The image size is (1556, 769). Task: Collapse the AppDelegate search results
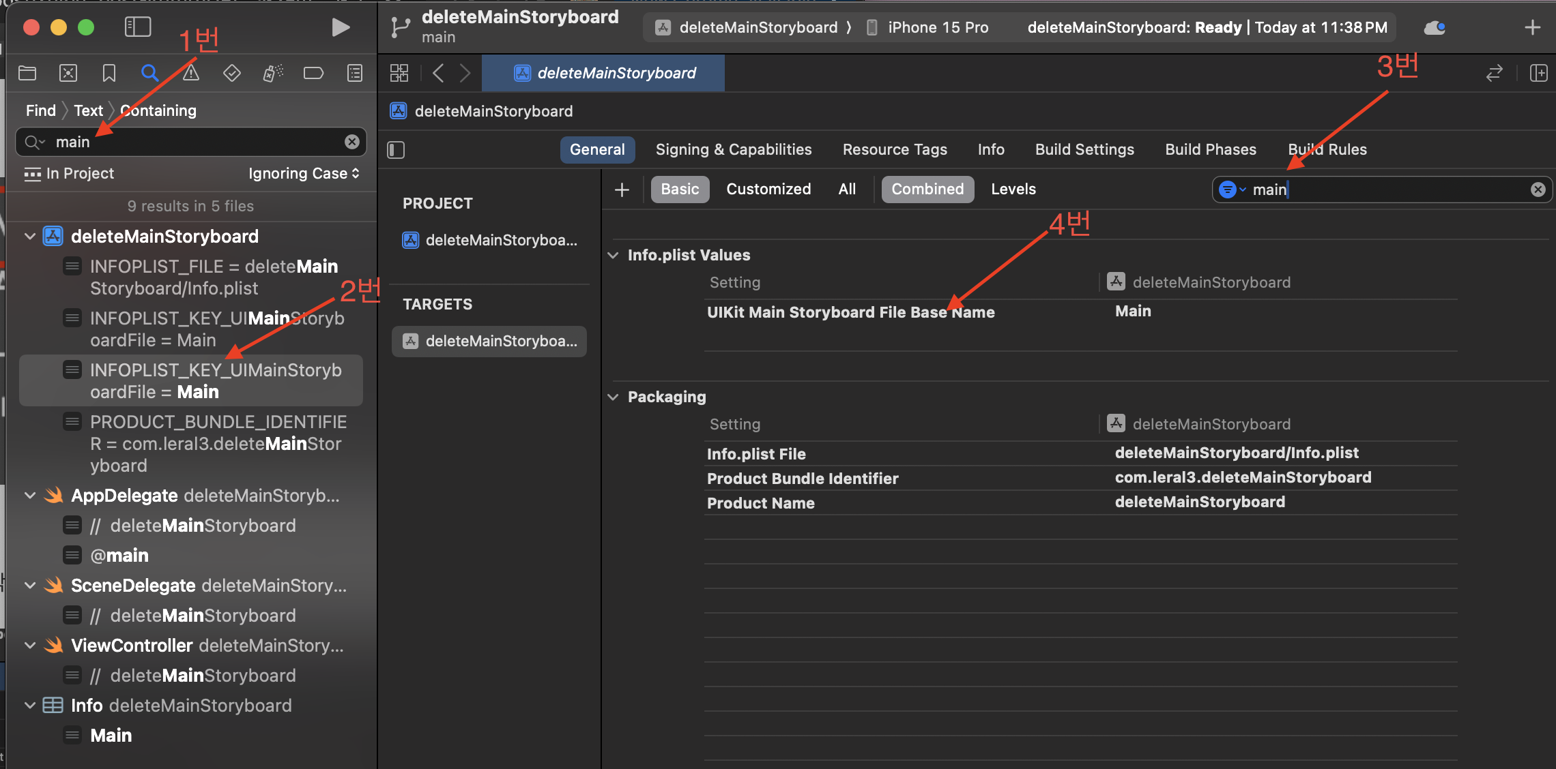(x=30, y=496)
